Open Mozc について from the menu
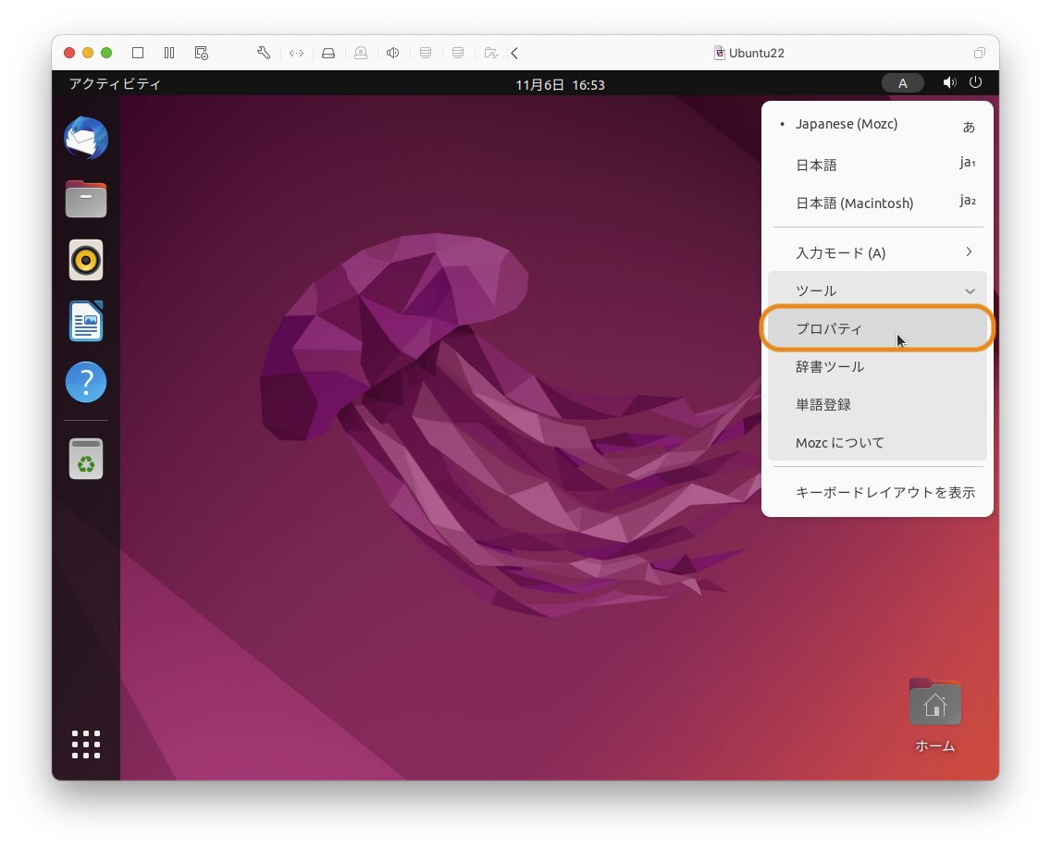Screen dimensions: 1051x849 (x=839, y=442)
